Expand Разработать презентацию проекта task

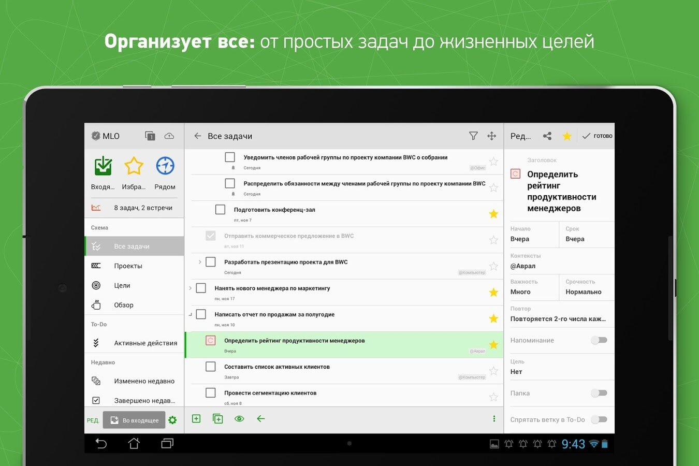200,262
